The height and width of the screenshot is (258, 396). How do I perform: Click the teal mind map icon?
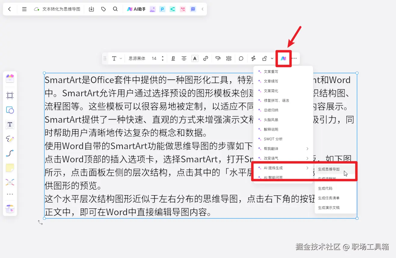pos(173,9)
